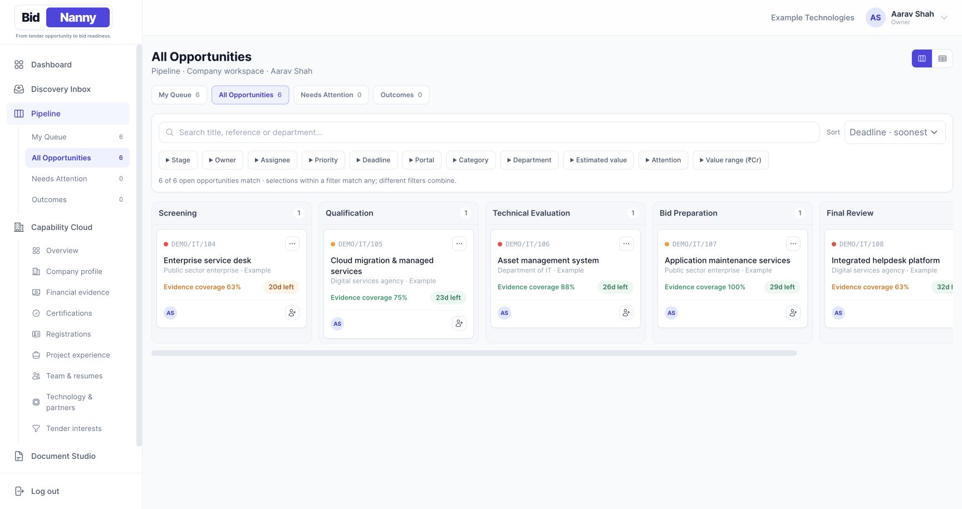Switch to kanban board view

[922, 58]
